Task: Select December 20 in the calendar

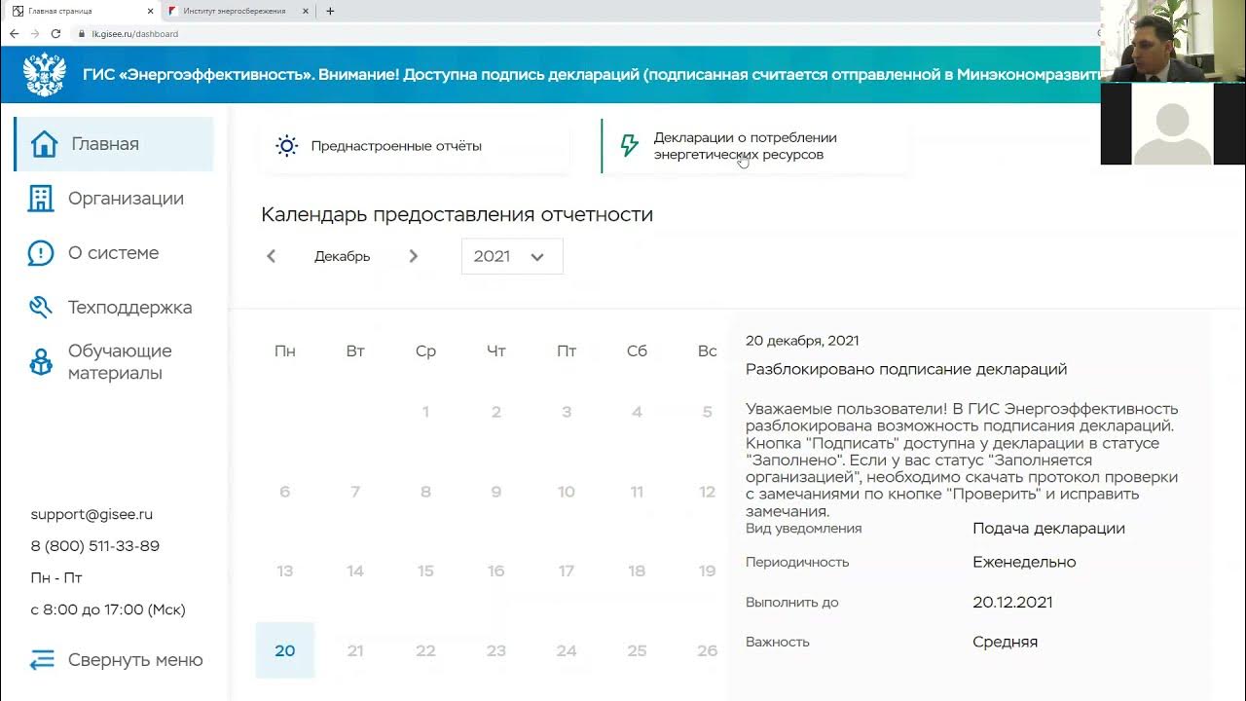Action: tap(284, 650)
